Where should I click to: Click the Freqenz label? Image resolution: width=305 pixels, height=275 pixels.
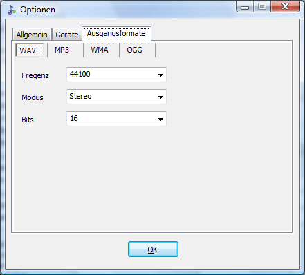35,75
